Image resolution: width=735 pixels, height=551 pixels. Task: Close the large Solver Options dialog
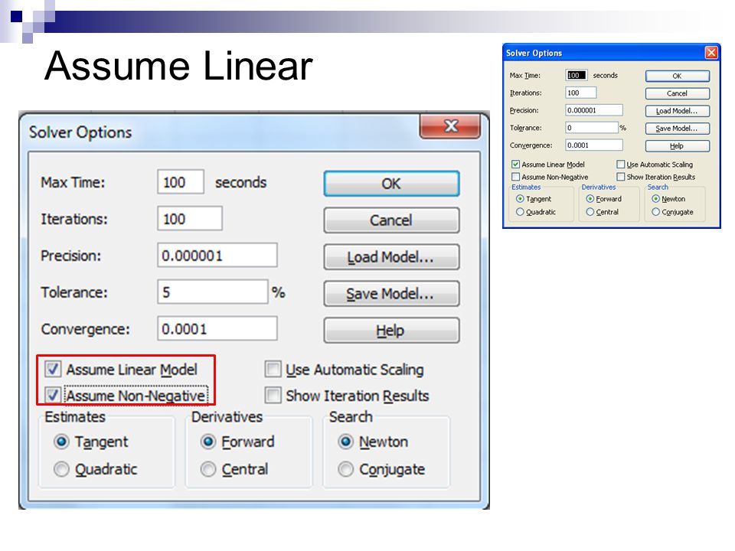tap(450, 126)
